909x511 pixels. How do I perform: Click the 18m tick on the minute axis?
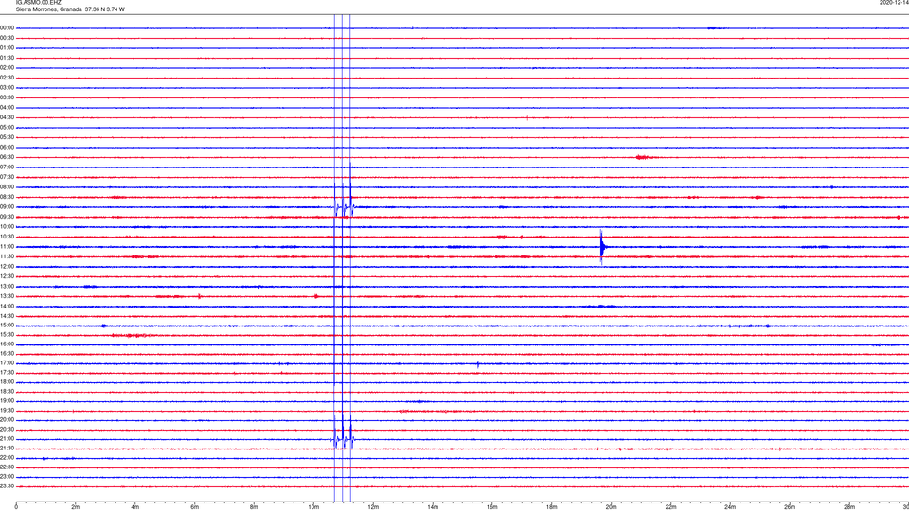pyautogui.click(x=552, y=507)
